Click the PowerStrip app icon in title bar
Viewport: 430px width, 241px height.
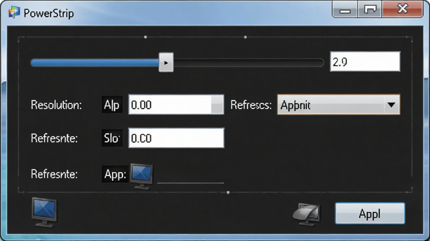point(14,12)
